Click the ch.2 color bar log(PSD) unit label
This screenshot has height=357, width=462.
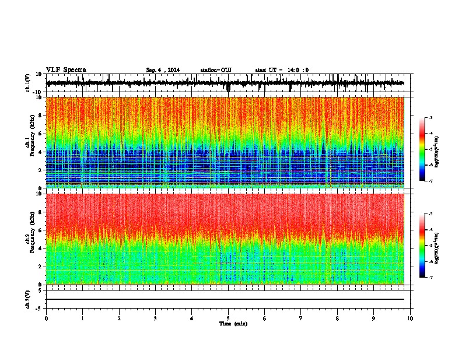pyautogui.click(x=436, y=248)
